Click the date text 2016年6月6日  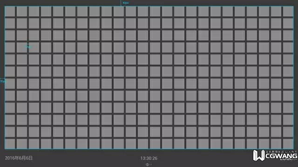tap(19, 158)
